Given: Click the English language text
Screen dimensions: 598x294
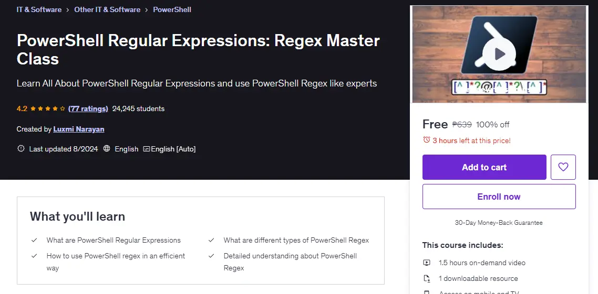Looking at the screenshot, I should pyautogui.click(x=126, y=149).
